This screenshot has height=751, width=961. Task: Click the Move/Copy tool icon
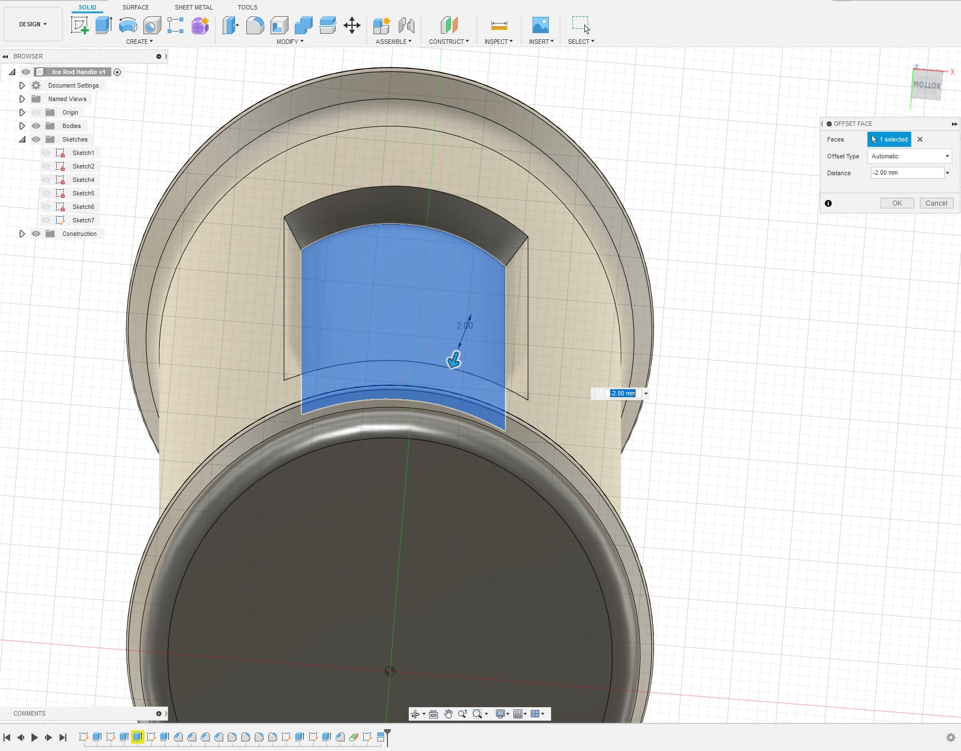coord(352,25)
